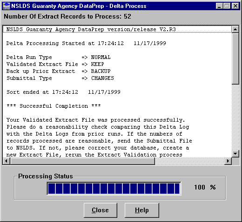Click the log's scroll left arrow
The image size is (242, 222).
(x=7, y=161)
